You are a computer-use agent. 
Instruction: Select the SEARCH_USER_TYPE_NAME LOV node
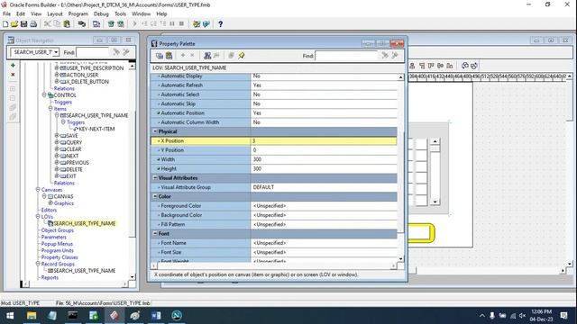[x=85, y=223]
